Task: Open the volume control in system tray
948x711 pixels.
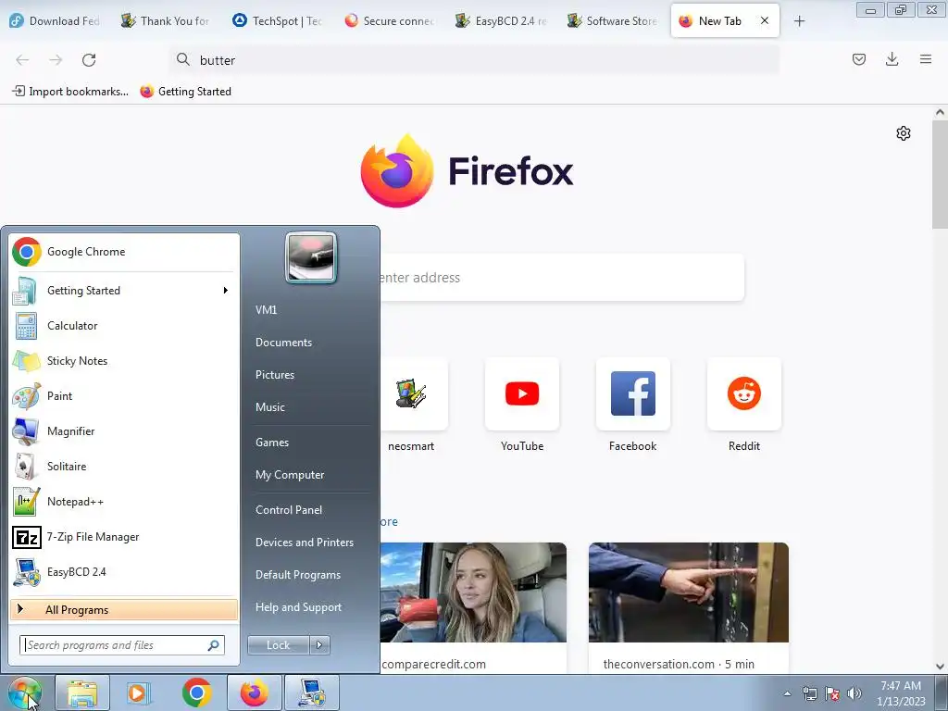Action: point(854,693)
